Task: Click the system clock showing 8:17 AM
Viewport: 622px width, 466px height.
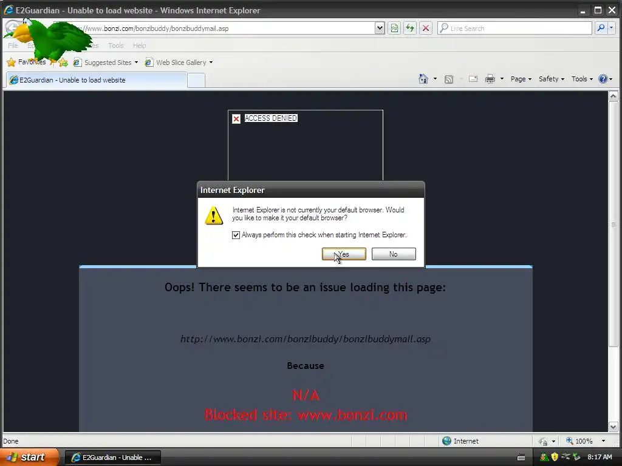Action: pos(600,457)
